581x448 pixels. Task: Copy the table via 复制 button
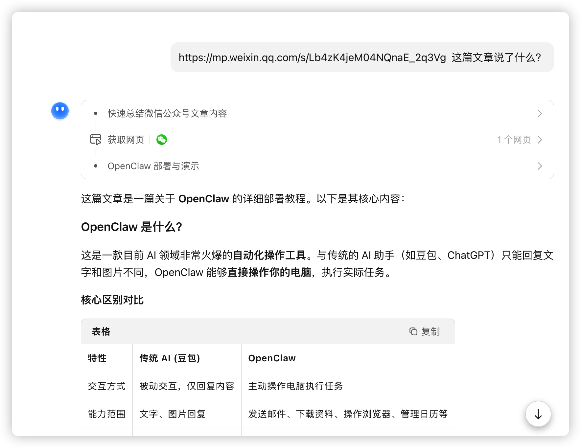(425, 331)
